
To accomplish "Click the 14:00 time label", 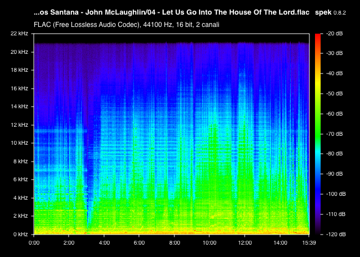I will coord(280,243).
